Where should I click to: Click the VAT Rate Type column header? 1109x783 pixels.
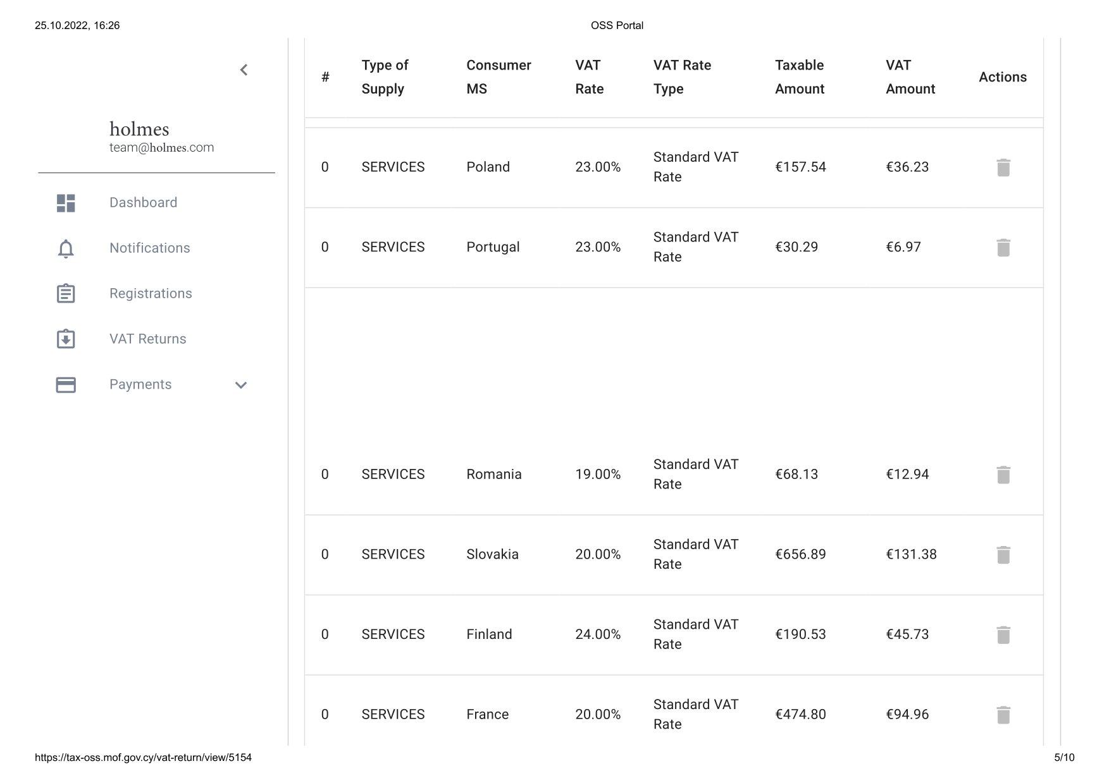click(x=682, y=77)
